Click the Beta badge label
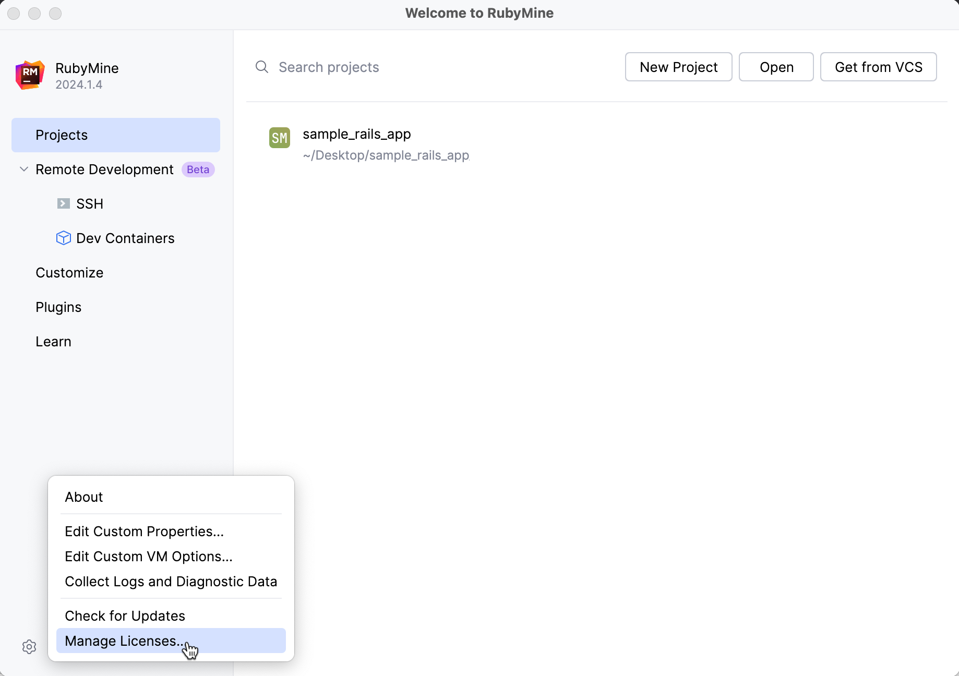Viewport: 959px width, 676px height. click(198, 170)
